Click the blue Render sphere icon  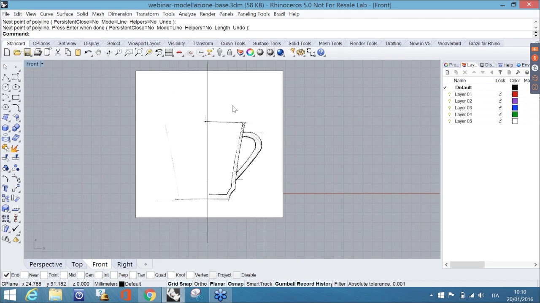click(281, 53)
